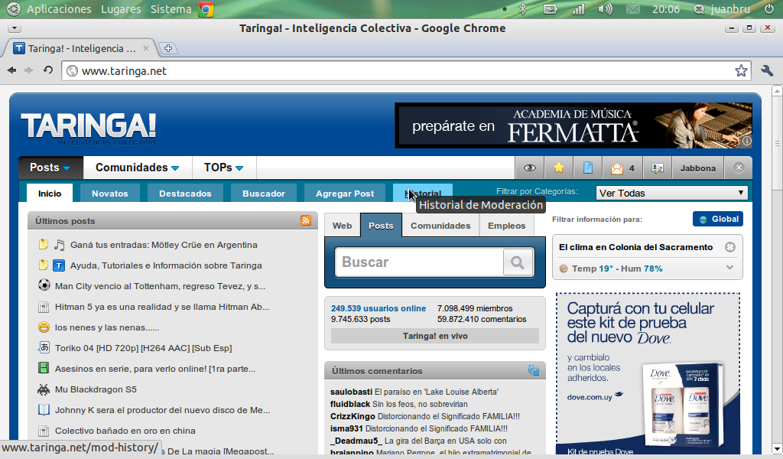This screenshot has height=459, width=783.
Task: Click the magnifier search button
Action: [518, 262]
